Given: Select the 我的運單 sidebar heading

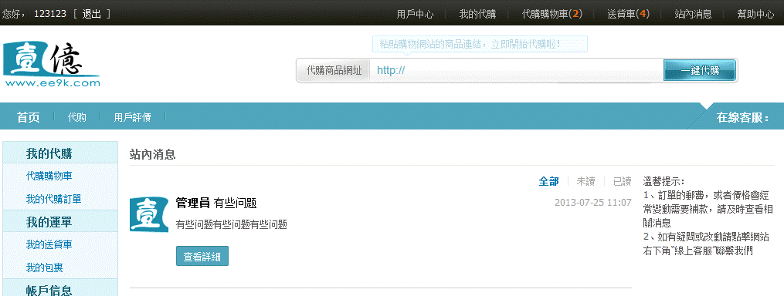Looking at the screenshot, I should [x=49, y=222].
